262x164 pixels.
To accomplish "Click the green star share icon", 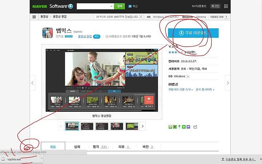I will [184, 127].
